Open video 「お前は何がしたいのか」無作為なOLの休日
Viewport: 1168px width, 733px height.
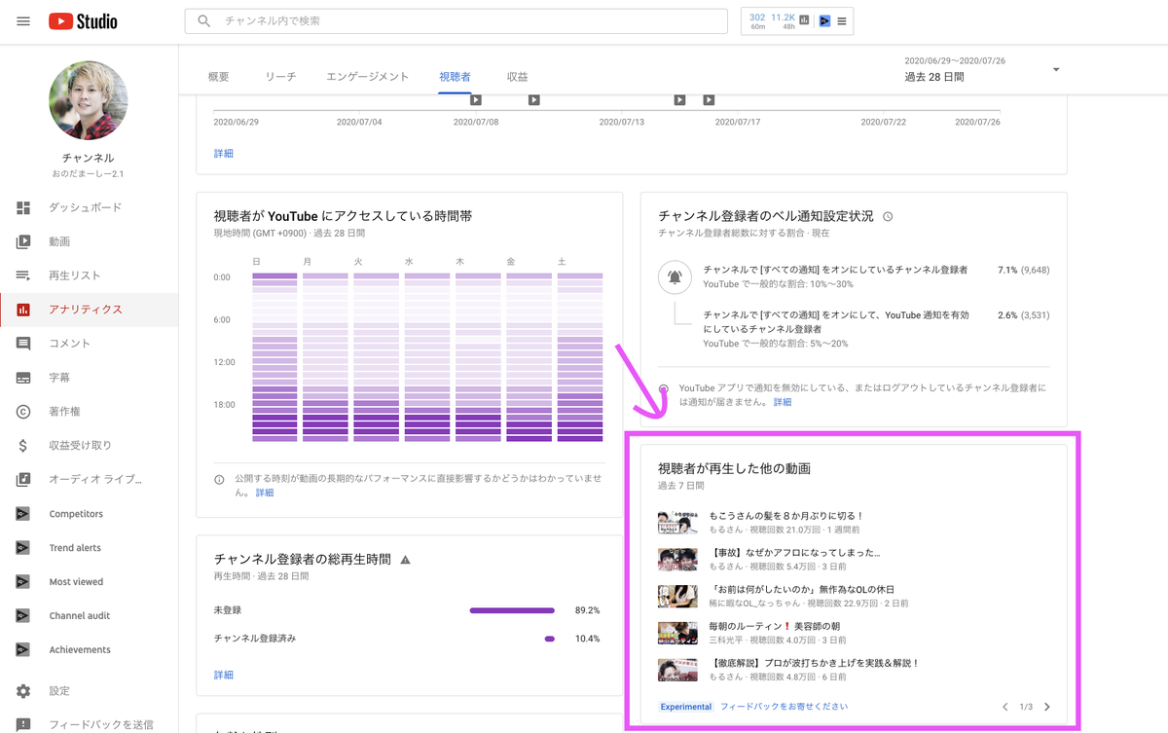coord(802,589)
